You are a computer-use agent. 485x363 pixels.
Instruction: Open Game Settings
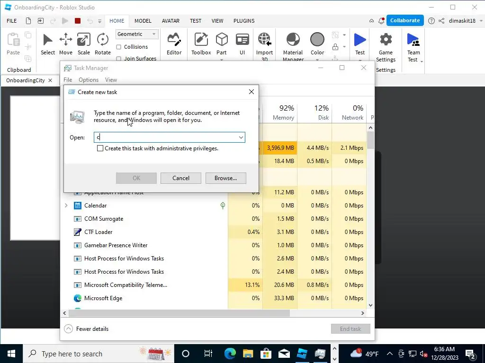386,47
